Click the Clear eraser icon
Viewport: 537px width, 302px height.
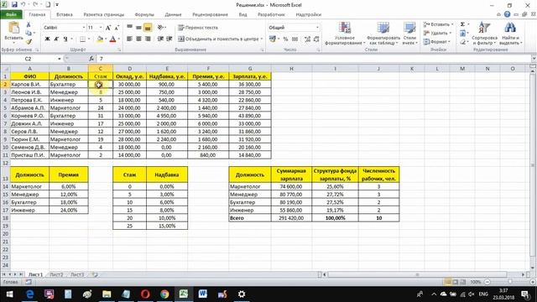click(x=462, y=42)
